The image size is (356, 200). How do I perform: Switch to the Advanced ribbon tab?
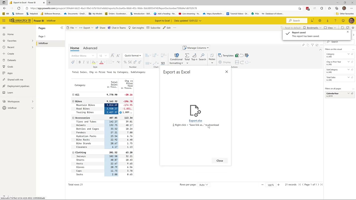(x=90, y=48)
